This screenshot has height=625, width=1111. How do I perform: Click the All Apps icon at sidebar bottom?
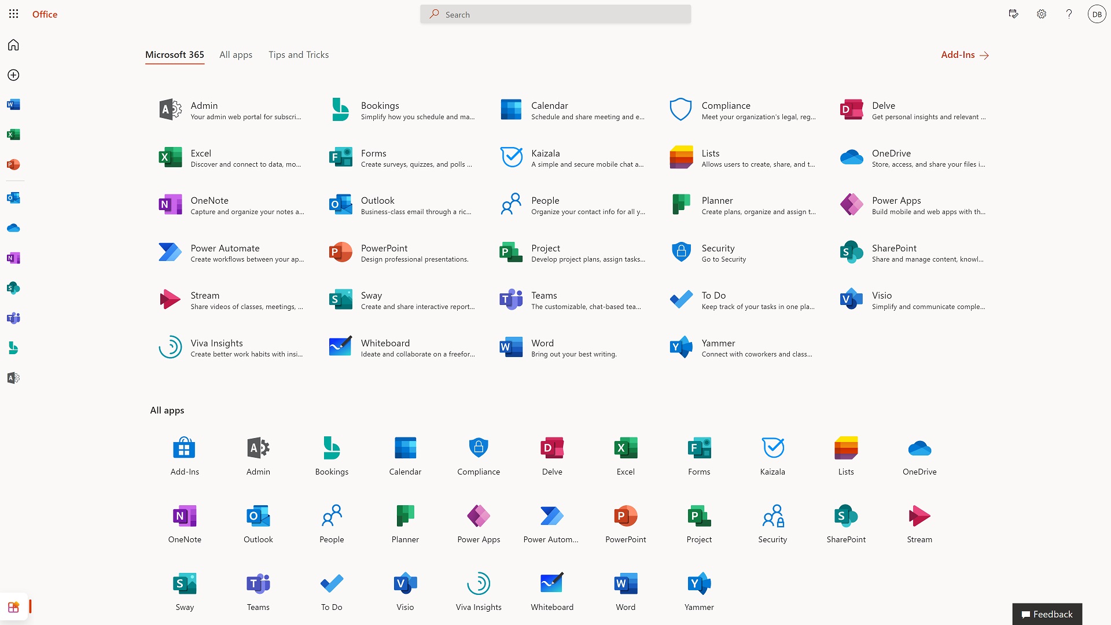13,607
